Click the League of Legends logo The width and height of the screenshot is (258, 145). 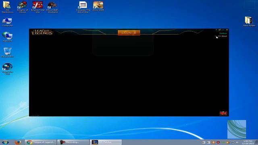(x=42, y=32)
